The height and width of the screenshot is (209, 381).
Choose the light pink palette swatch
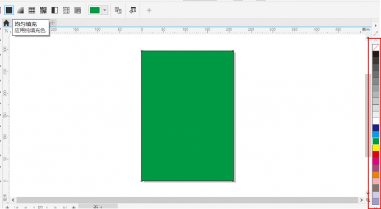click(375, 182)
